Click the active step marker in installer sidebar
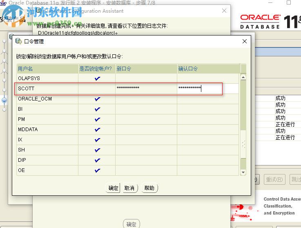 tap(4, 100)
